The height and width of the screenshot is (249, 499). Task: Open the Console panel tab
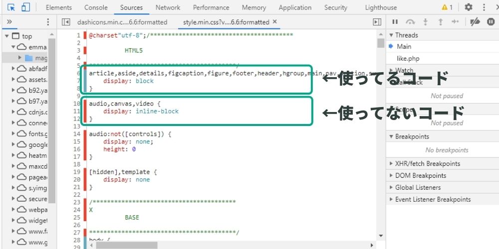point(96,7)
